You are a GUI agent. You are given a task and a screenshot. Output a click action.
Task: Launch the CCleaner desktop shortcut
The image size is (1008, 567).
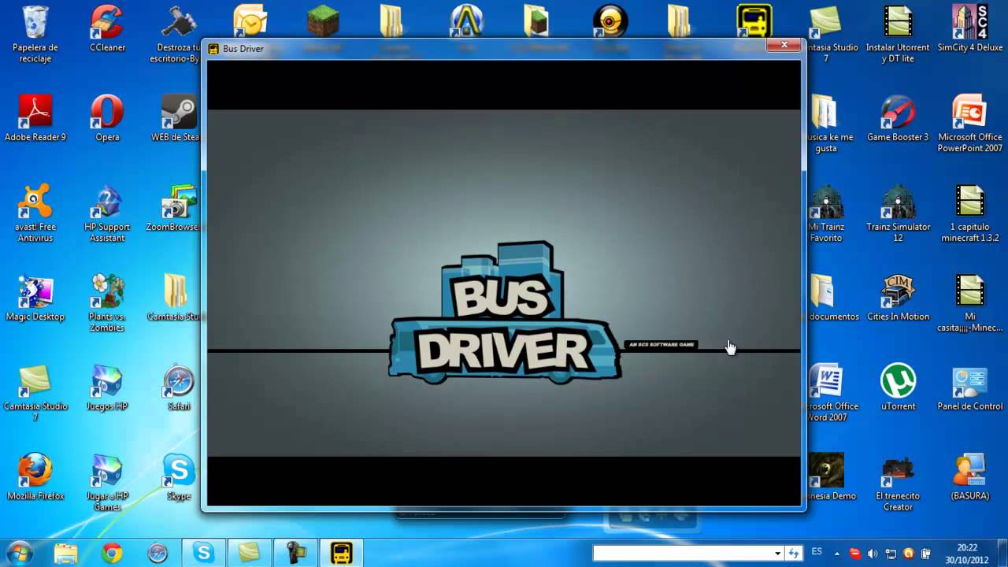107,28
